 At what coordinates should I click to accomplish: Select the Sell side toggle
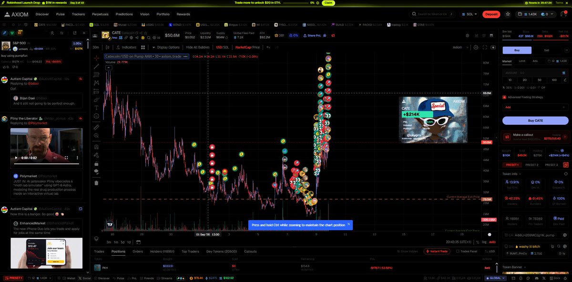[x=546, y=50]
